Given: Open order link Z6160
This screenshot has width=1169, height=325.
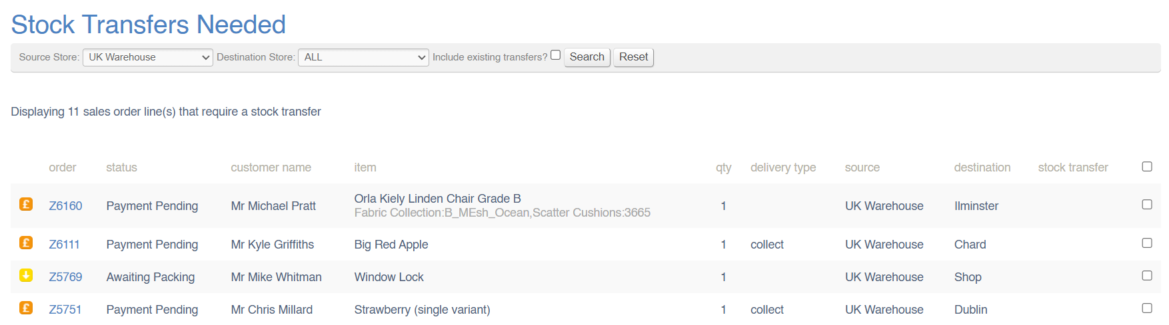Looking at the screenshot, I should coord(65,206).
